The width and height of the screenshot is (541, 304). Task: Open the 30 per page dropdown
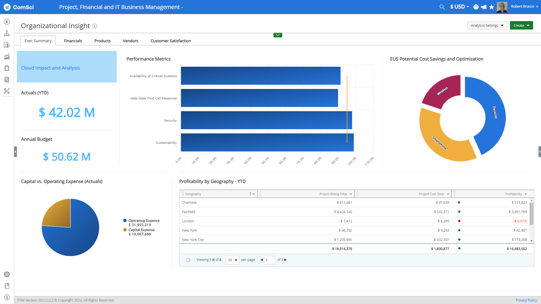[x=232, y=260]
